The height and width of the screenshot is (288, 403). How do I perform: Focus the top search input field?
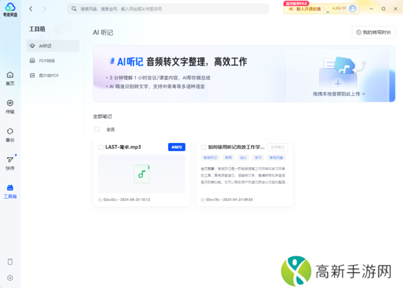click(168, 9)
